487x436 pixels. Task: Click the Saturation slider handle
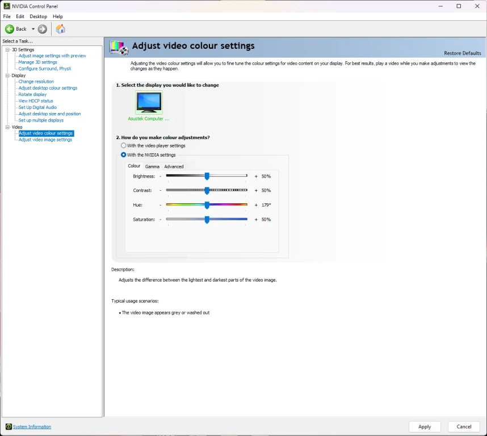click(207, 220)
